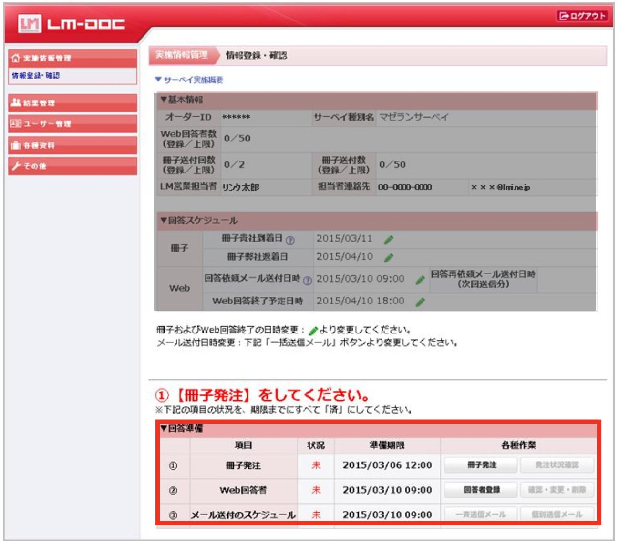
Task: Open the 結果管理 sidebar menu
Action: coord(72,103)
